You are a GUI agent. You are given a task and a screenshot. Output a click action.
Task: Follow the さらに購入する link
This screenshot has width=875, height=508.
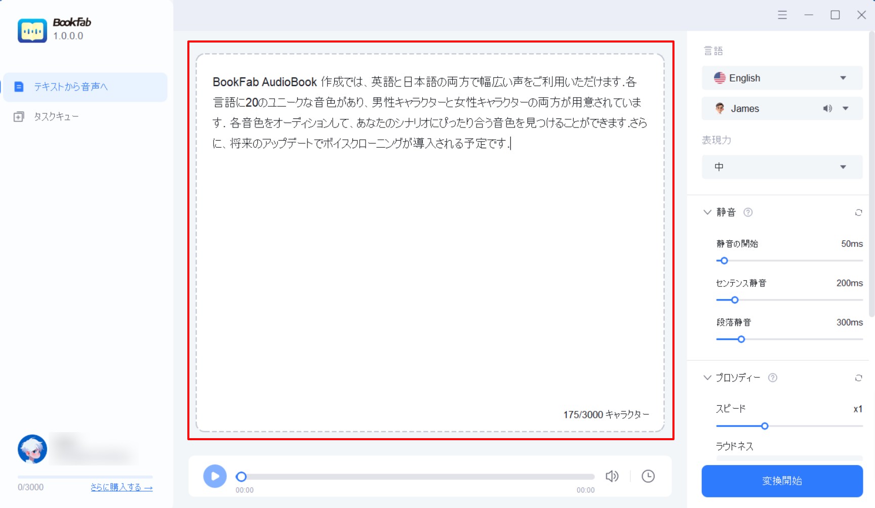pos(122,487)
